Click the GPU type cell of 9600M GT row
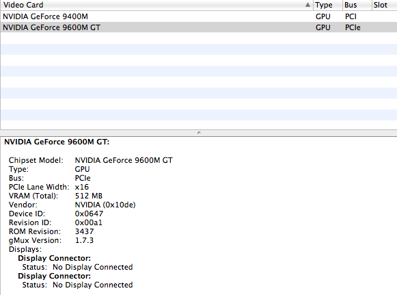This screenshot has width=397, height=295. click(x=323, y=27)
